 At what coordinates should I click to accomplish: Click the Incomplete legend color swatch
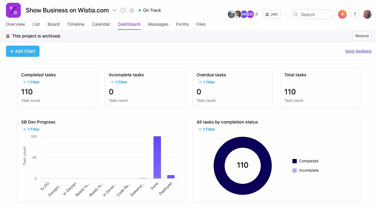point(295,170)
